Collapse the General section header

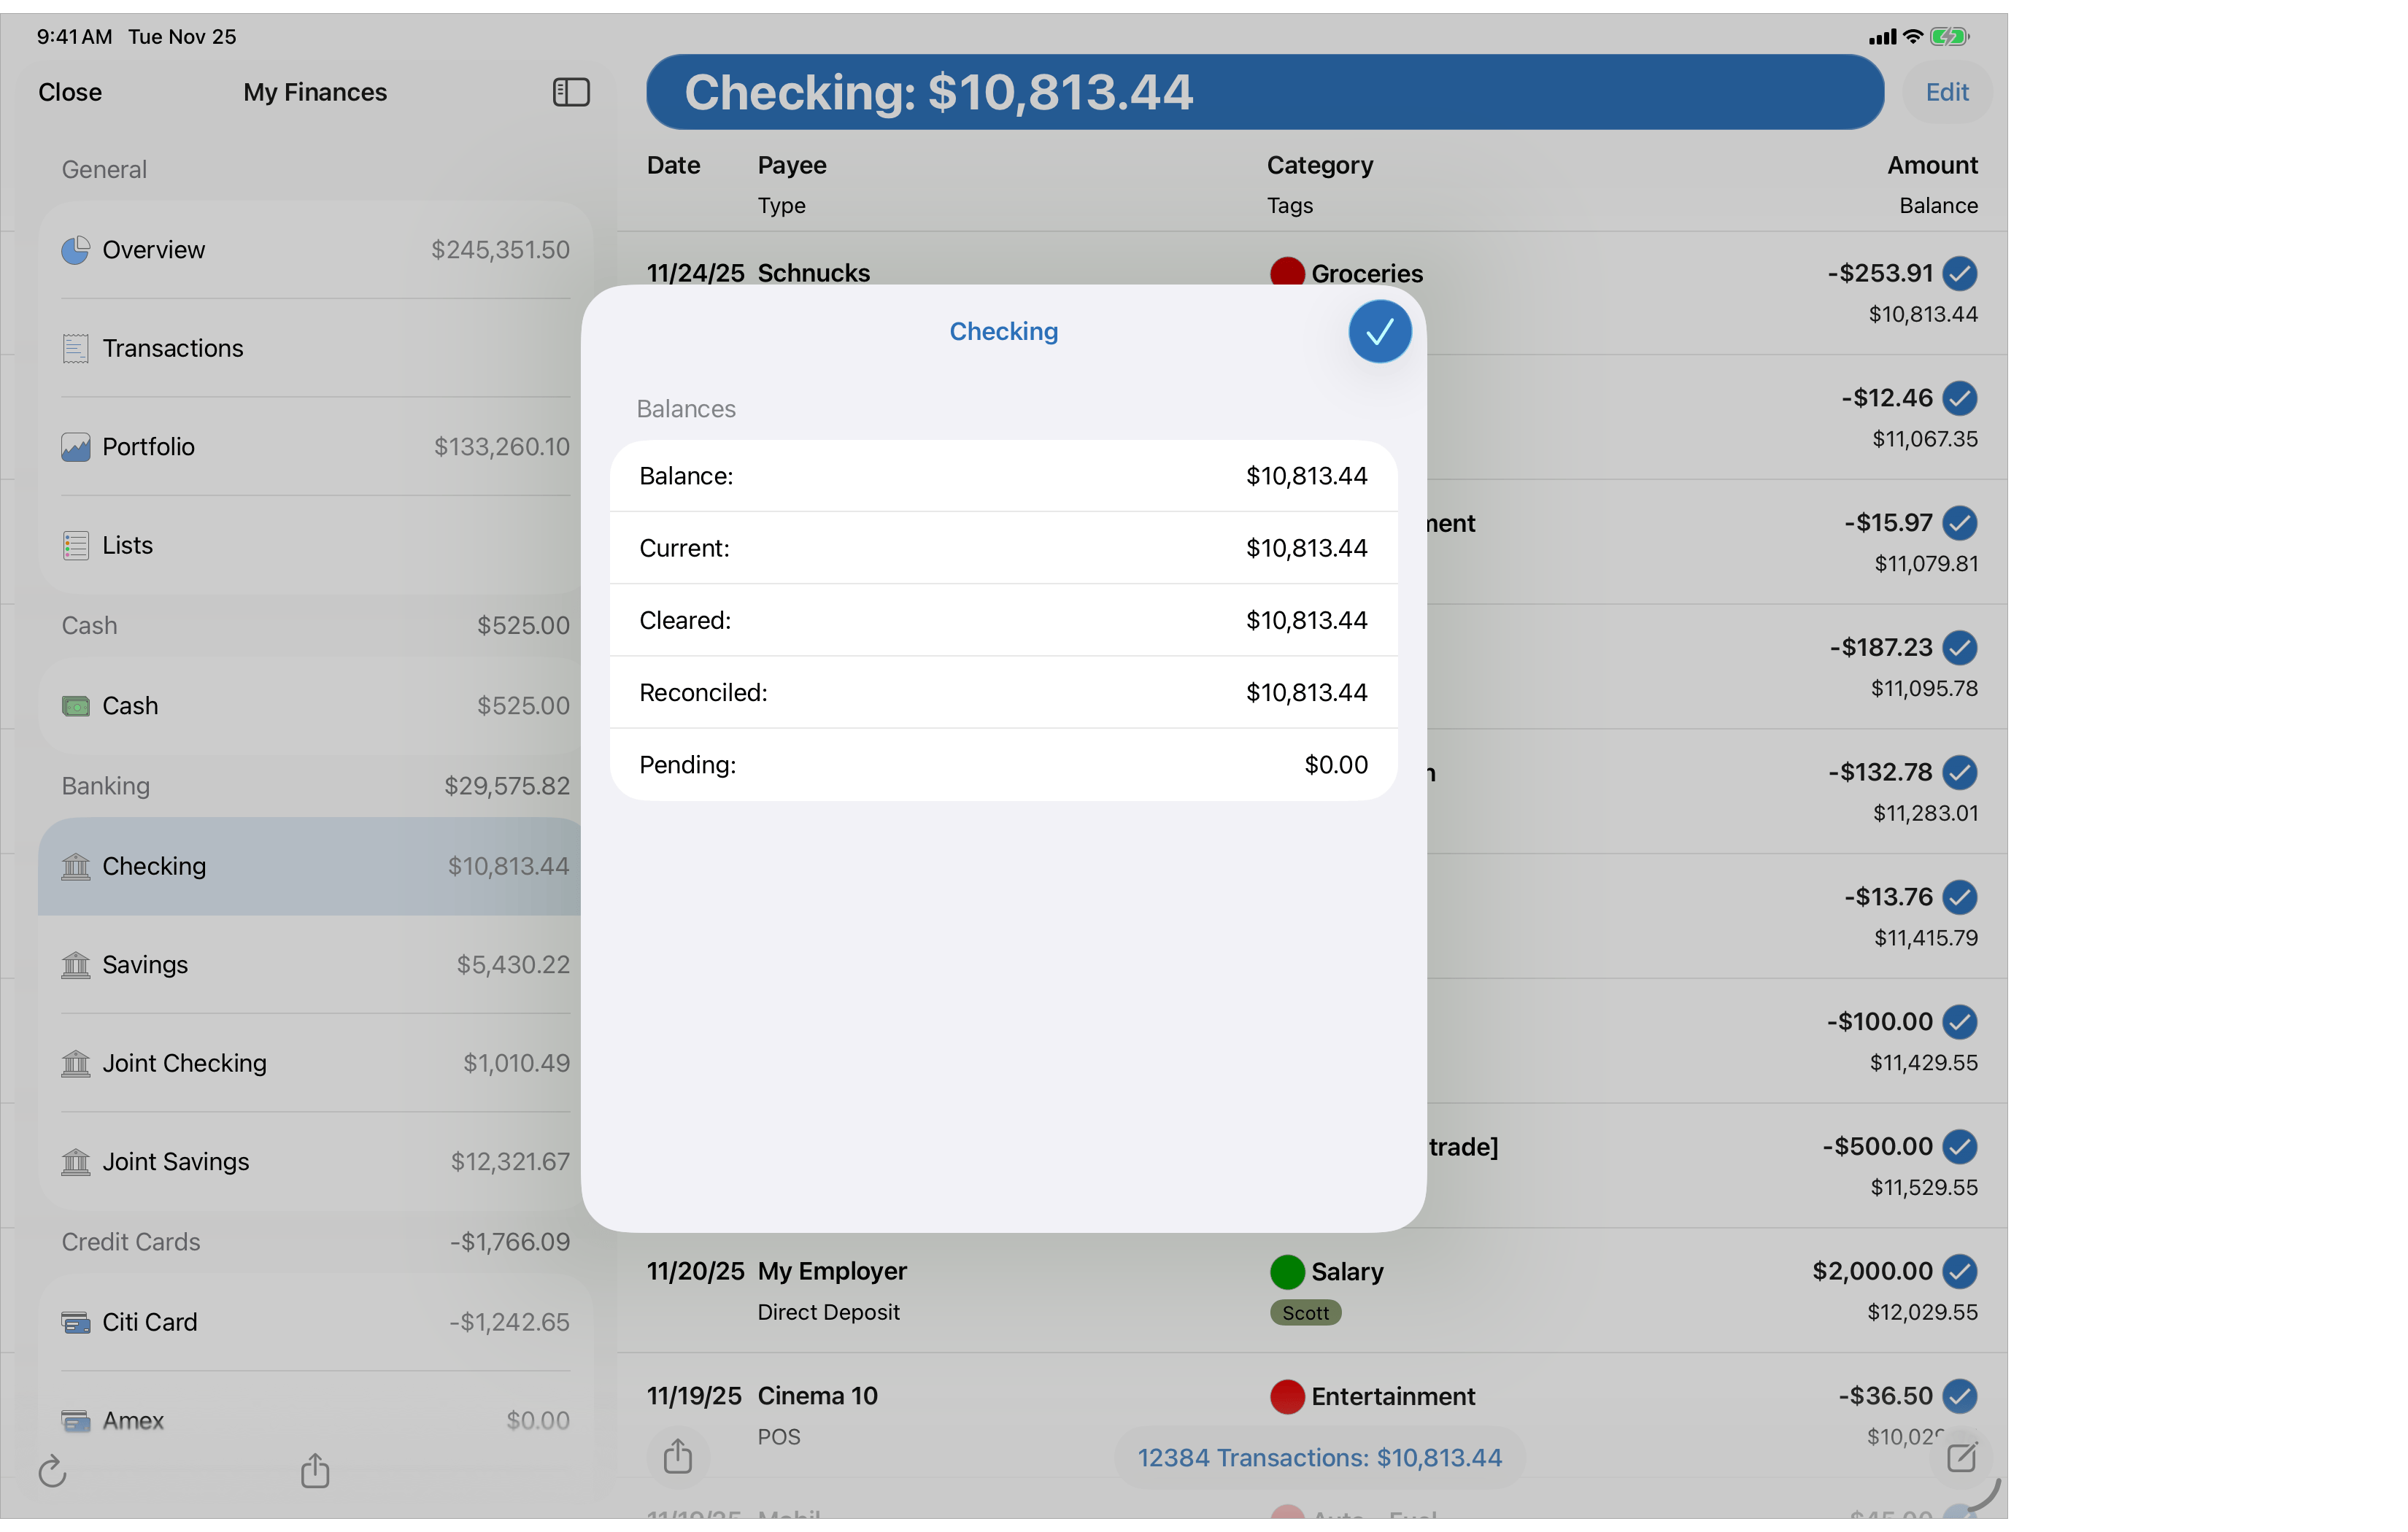coord(103,169)
